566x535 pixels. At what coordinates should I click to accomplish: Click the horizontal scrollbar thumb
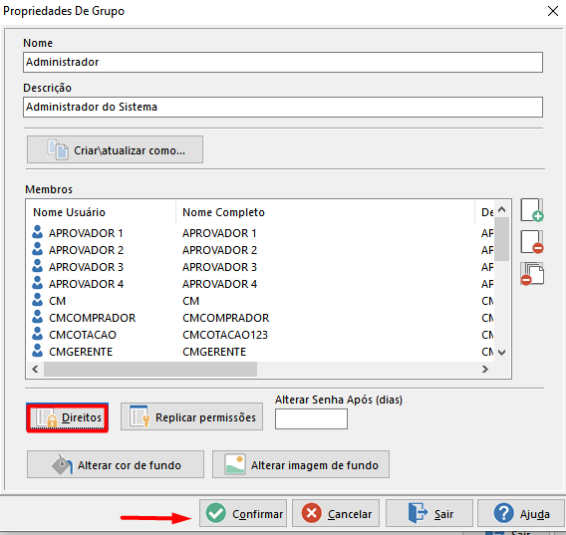150,369
